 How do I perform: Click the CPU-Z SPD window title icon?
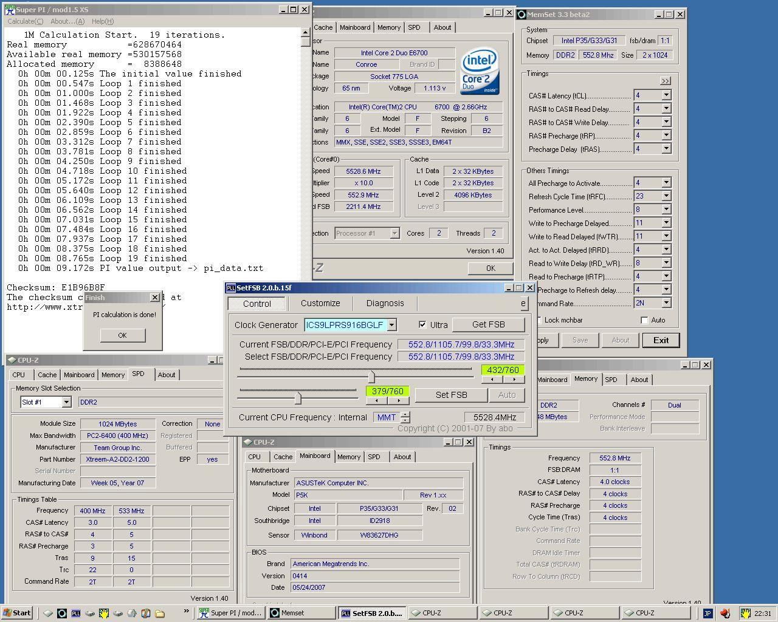(x=12, y=360)
